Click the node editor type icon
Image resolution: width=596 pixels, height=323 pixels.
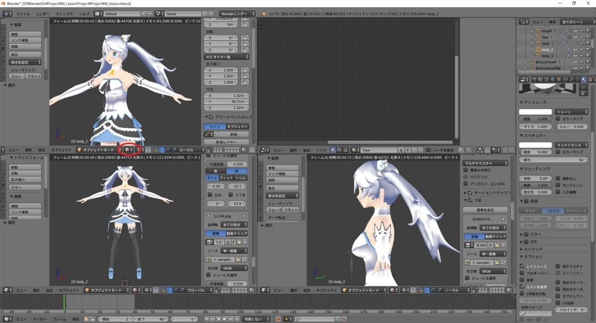[265, 150]
